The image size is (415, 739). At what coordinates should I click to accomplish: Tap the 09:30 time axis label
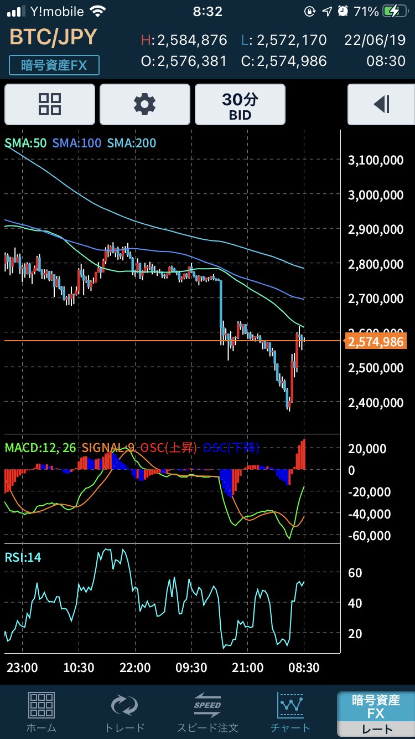[191, 668]
